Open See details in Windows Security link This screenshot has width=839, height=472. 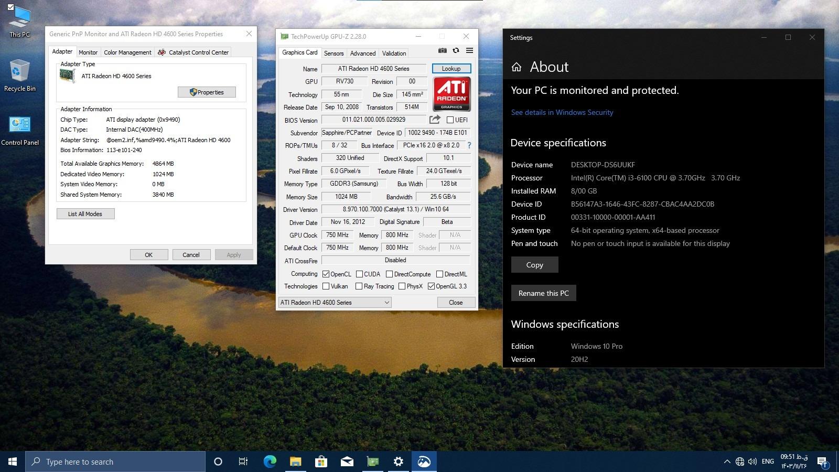coord(562,112)
